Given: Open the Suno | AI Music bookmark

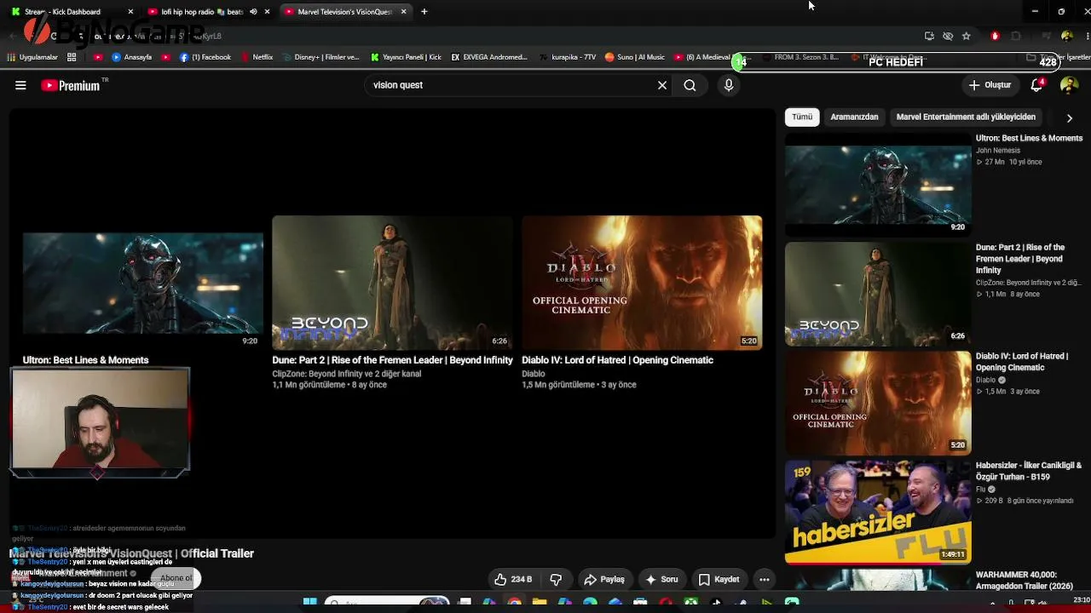Looking at the screenshot, I should point(634,57).
